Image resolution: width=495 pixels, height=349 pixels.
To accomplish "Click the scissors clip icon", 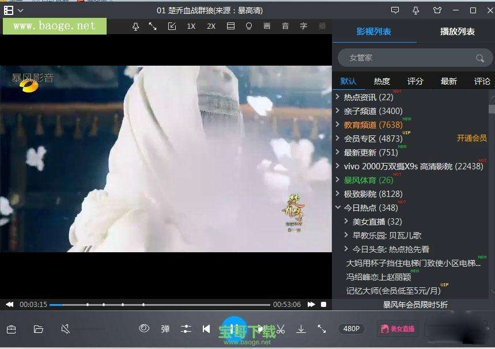I will (281, 329).
